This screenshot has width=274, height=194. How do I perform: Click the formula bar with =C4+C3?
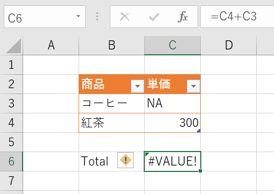[x=237, y=17]
